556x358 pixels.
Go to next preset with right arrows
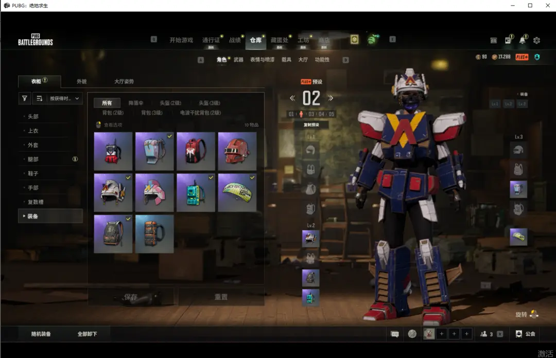pos(331,98)
